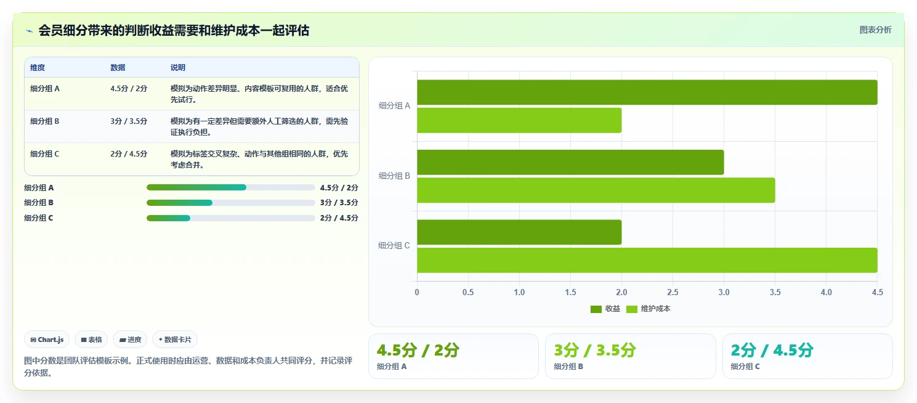Click the 细分组 A progress row label
Screen dimensions: 917x403
click(x=39, y=188)
